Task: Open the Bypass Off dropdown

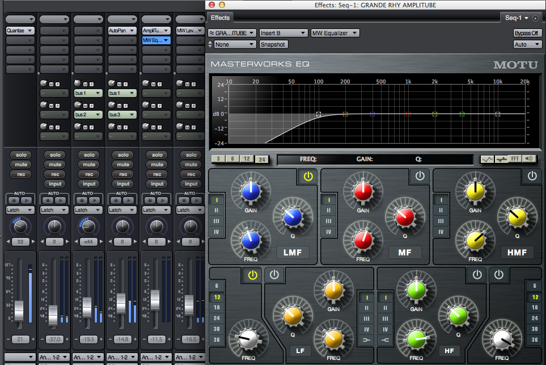Action: (x=527, y=33)
